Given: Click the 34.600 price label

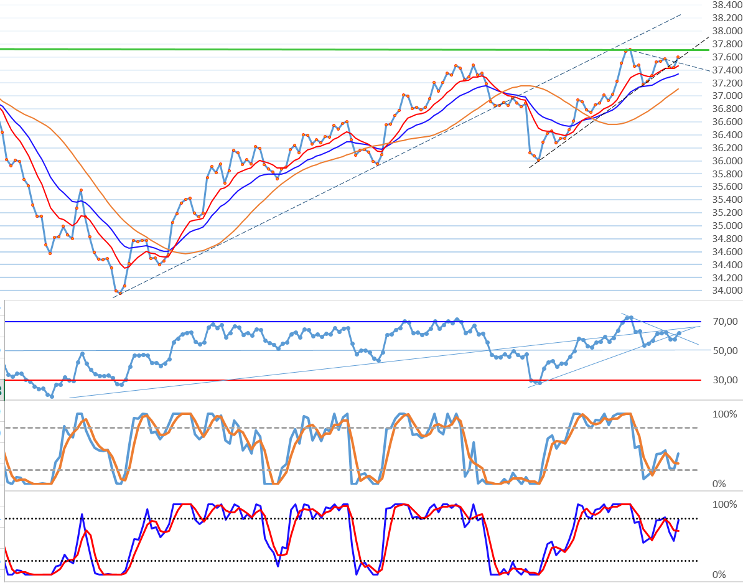Looking at the screenshot, I should coord(727,252).
